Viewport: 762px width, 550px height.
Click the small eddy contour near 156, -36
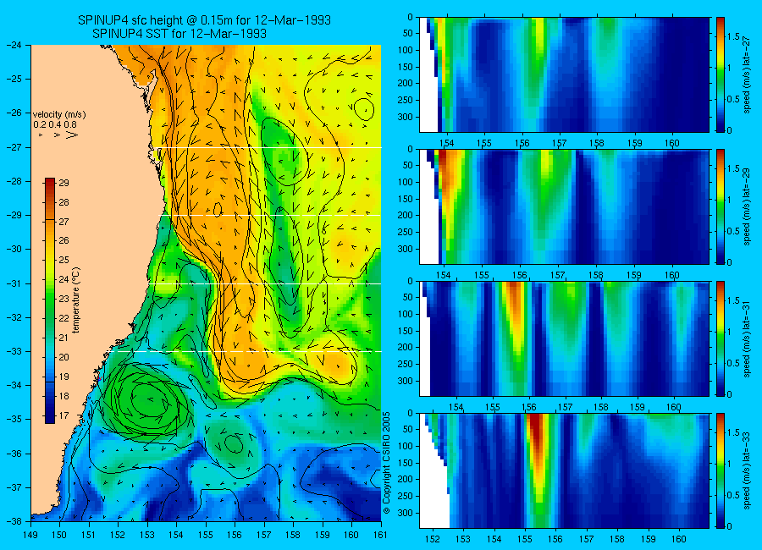coord(234,443)
